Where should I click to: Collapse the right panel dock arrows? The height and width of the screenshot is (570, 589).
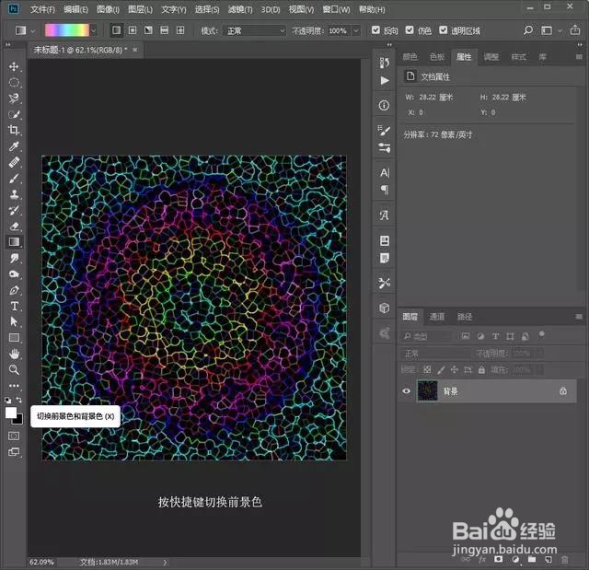[x=580, y=45]
